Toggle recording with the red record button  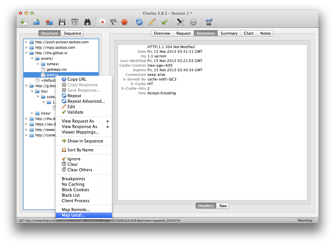102,22
